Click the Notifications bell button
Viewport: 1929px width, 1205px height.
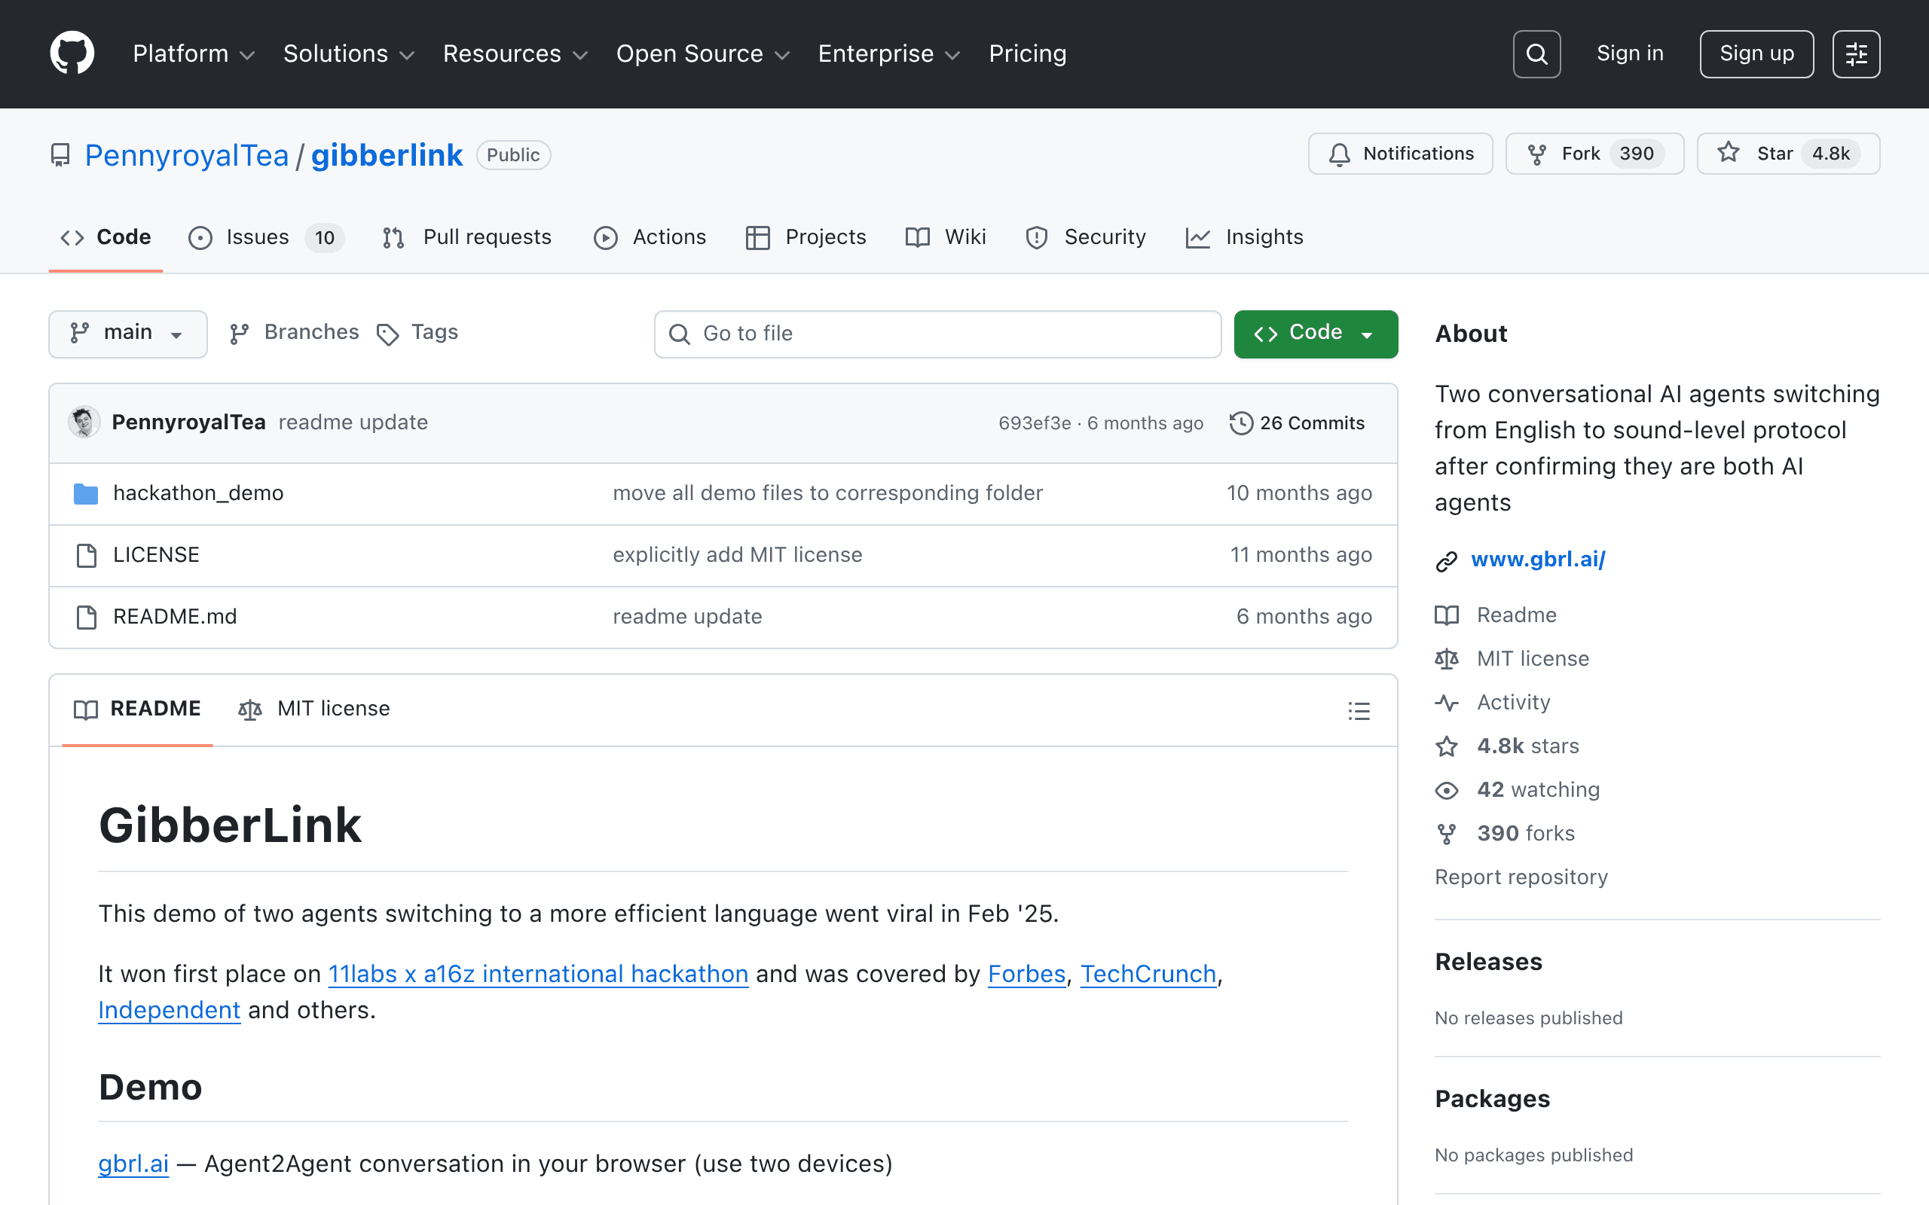1401,153
